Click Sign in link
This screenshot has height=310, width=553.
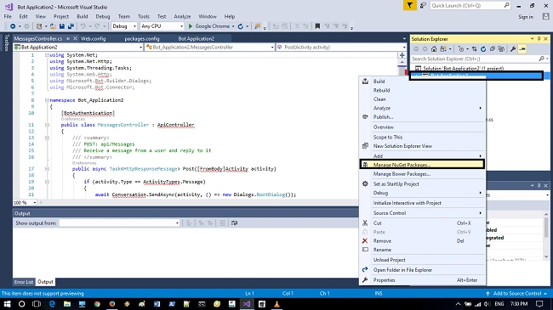coord(526,17)
